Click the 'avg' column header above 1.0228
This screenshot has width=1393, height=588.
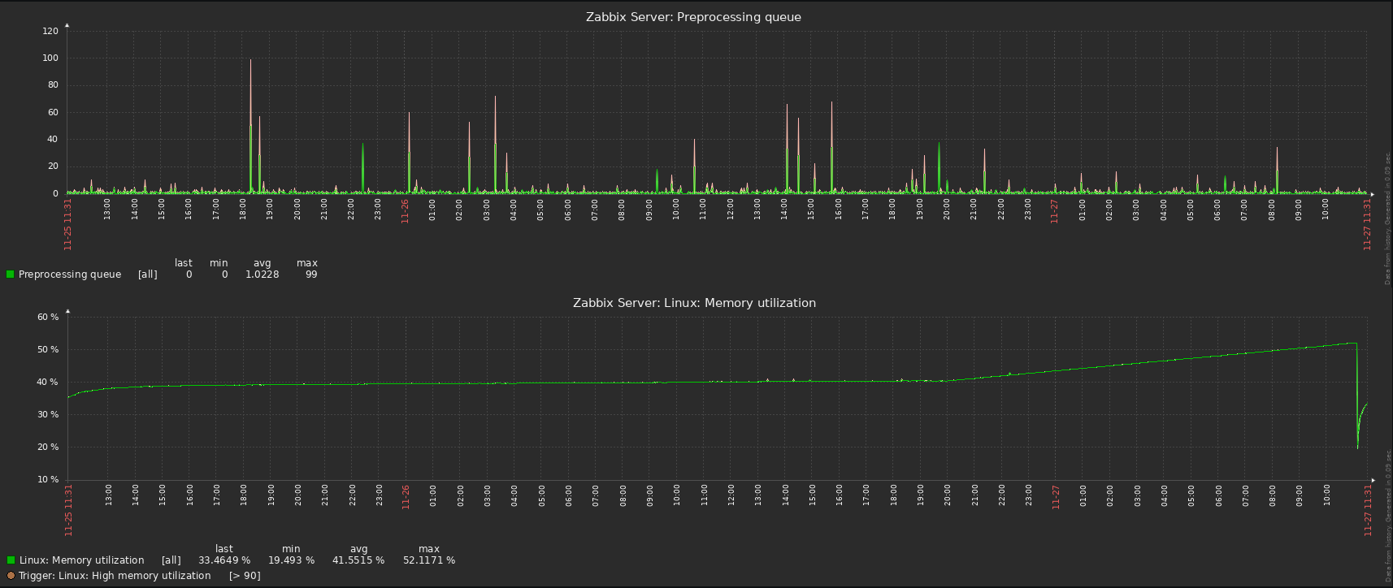click(262, 263)
